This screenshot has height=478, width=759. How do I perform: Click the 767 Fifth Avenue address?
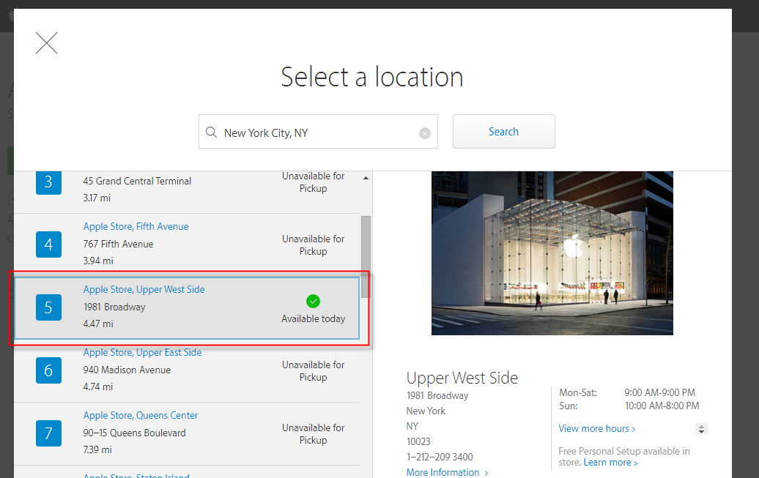[x=118, y=244]
